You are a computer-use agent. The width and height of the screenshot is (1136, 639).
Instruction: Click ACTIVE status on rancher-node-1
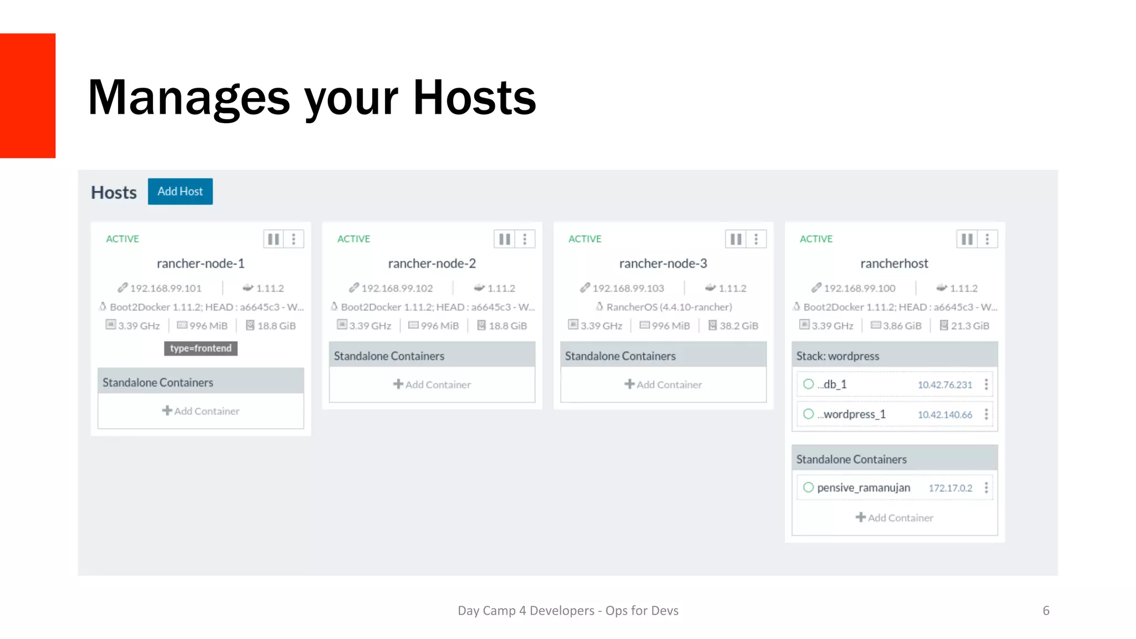(123, 239)
